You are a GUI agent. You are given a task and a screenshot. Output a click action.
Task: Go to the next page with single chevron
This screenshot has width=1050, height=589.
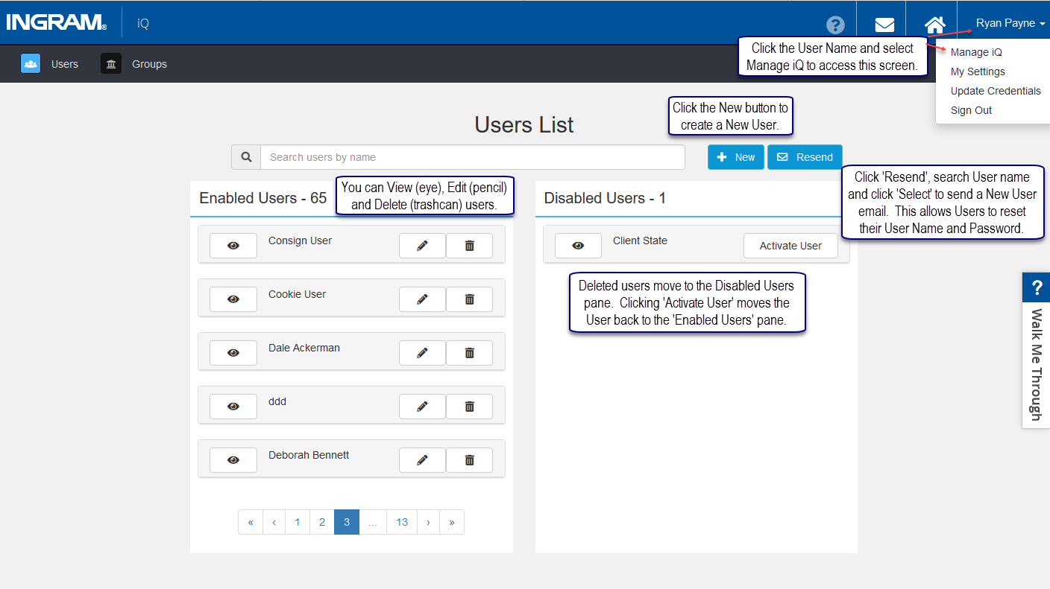tap(428, 522)
